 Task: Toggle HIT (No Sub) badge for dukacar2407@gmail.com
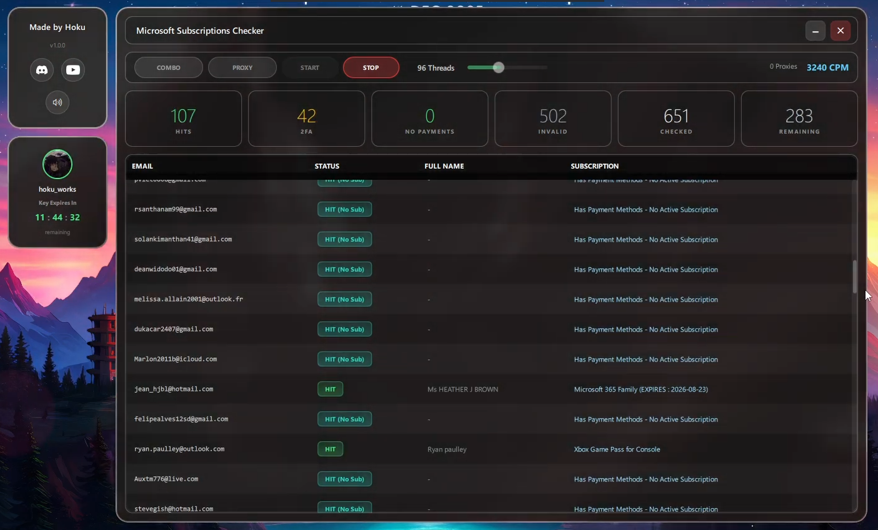(344, 329)
